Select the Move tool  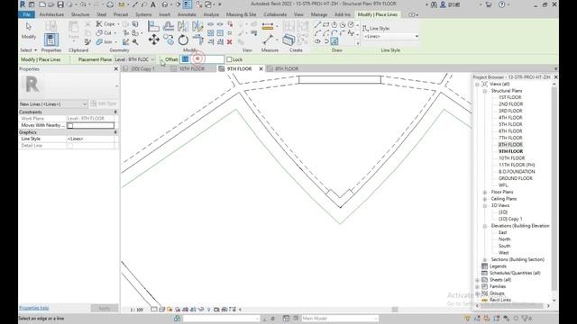154,40
